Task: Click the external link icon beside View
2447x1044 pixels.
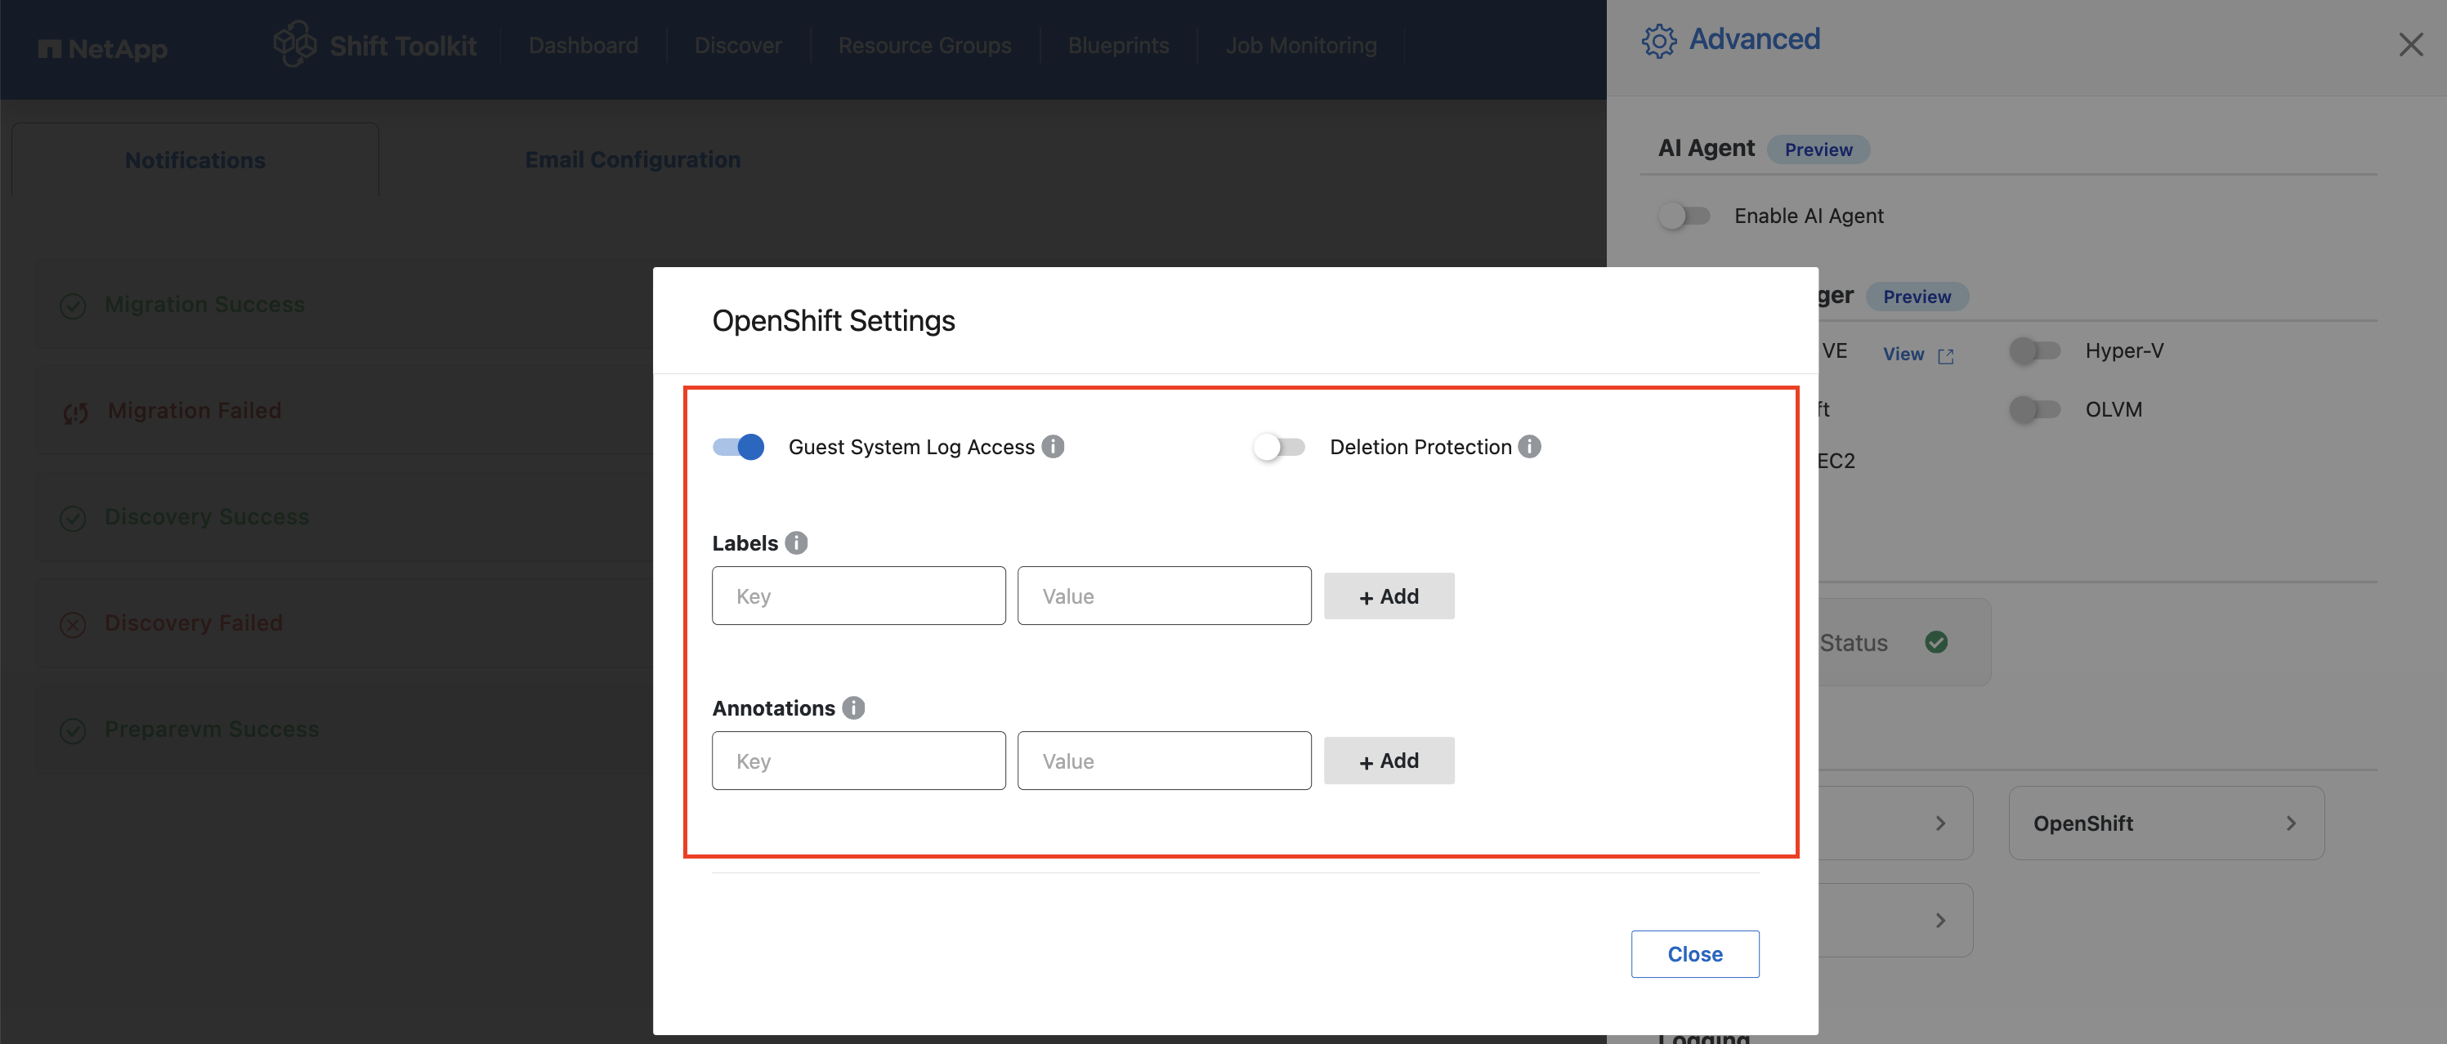Action: 1945,356
